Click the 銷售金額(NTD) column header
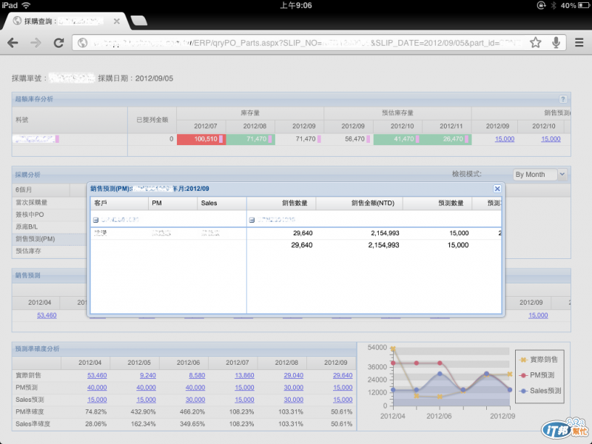 (x=359, y=203)
